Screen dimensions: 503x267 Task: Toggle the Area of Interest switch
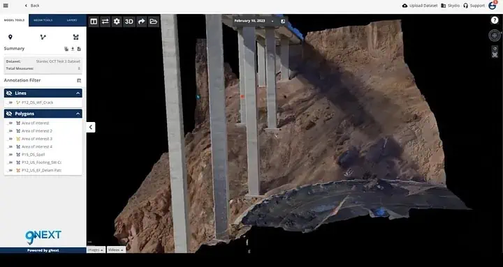pyautogui.click(x=10, y=123)
